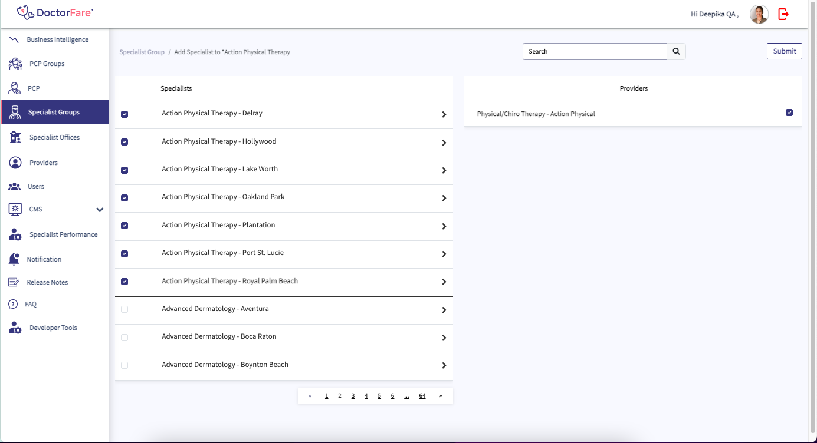
Task: Click the Notification bell icon
Action: (14, 259)
